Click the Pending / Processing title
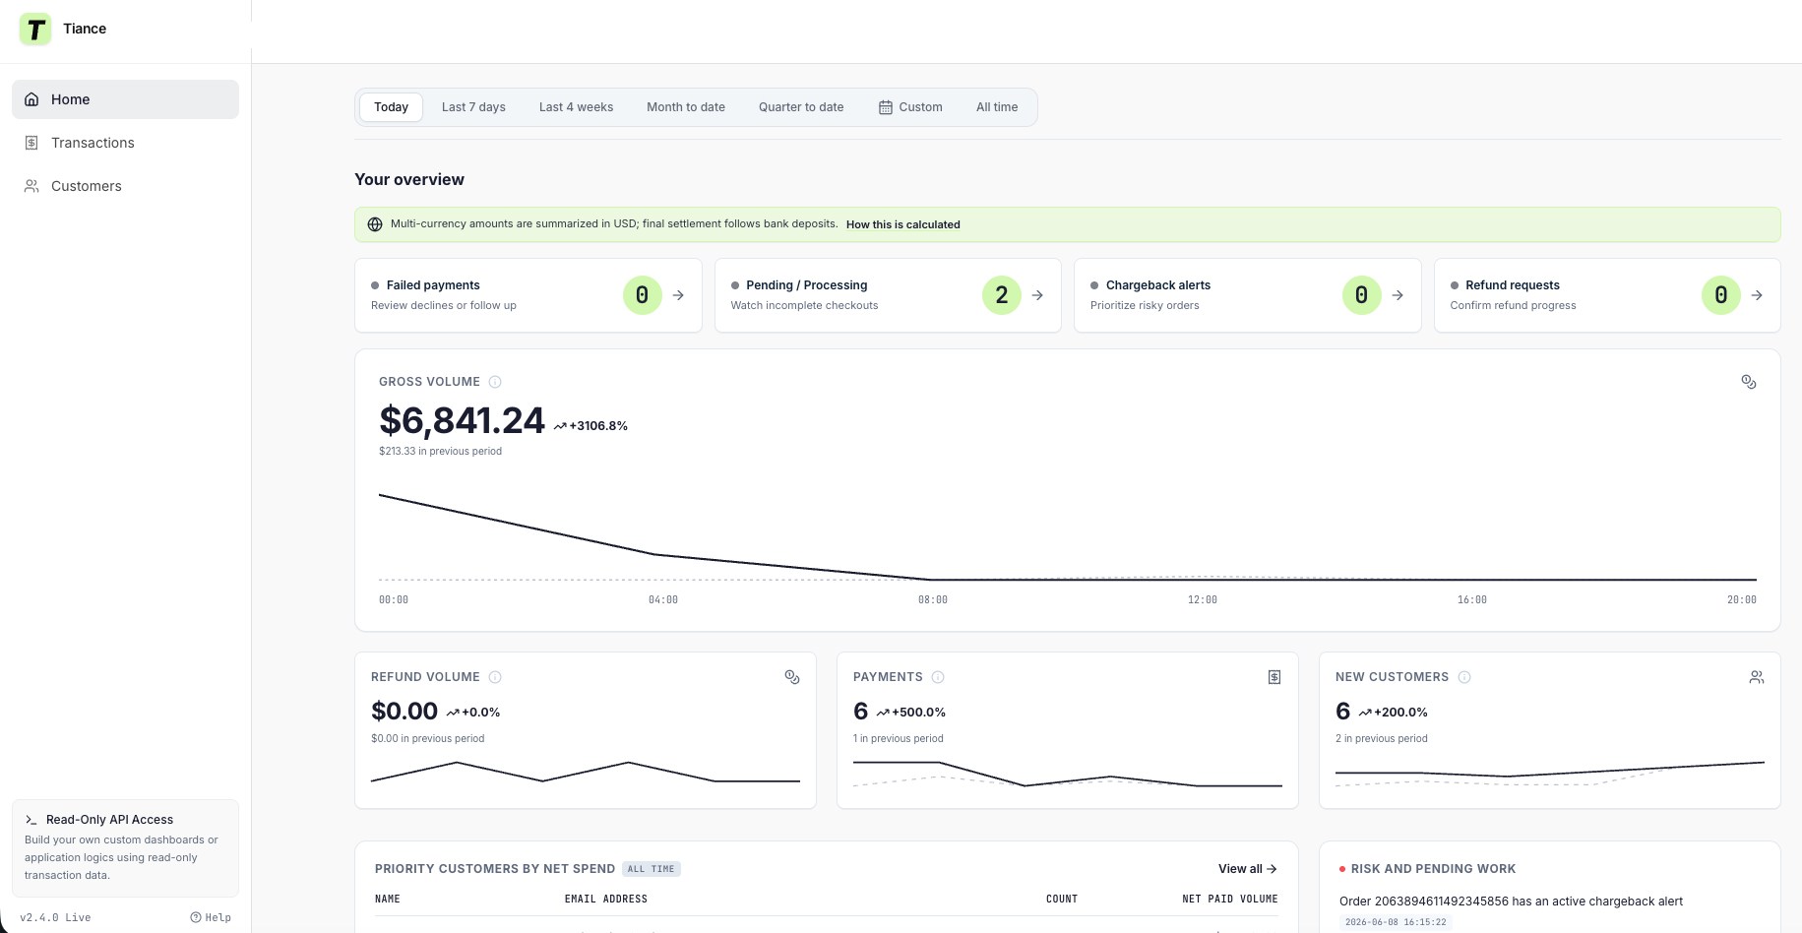 coord(807,285)
